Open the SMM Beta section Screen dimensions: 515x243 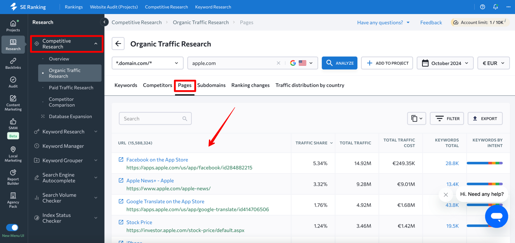tap(13, 126)
